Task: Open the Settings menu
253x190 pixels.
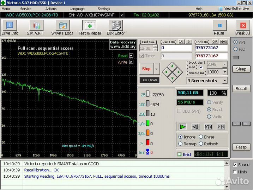Action: click(x=104, y=9)
